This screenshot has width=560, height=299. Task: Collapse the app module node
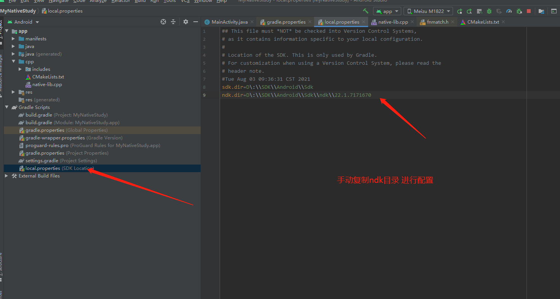[7, 31]
